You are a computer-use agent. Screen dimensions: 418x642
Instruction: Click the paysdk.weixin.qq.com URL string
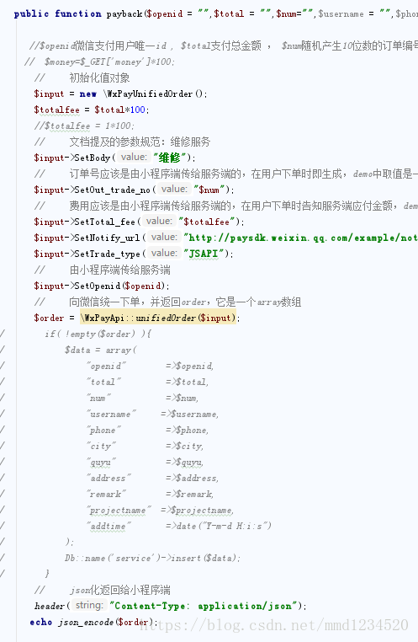tap(301, 238)
